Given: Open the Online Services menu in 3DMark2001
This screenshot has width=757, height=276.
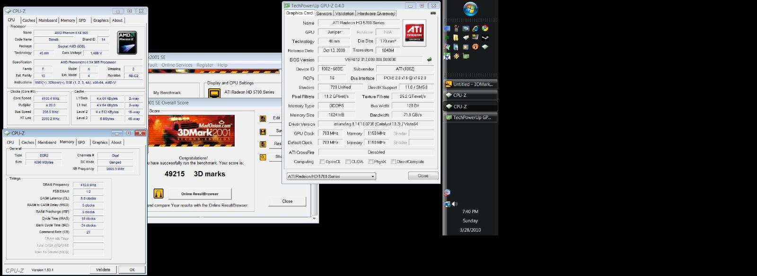Looking at the screenshot, I should tap(177, 65).
